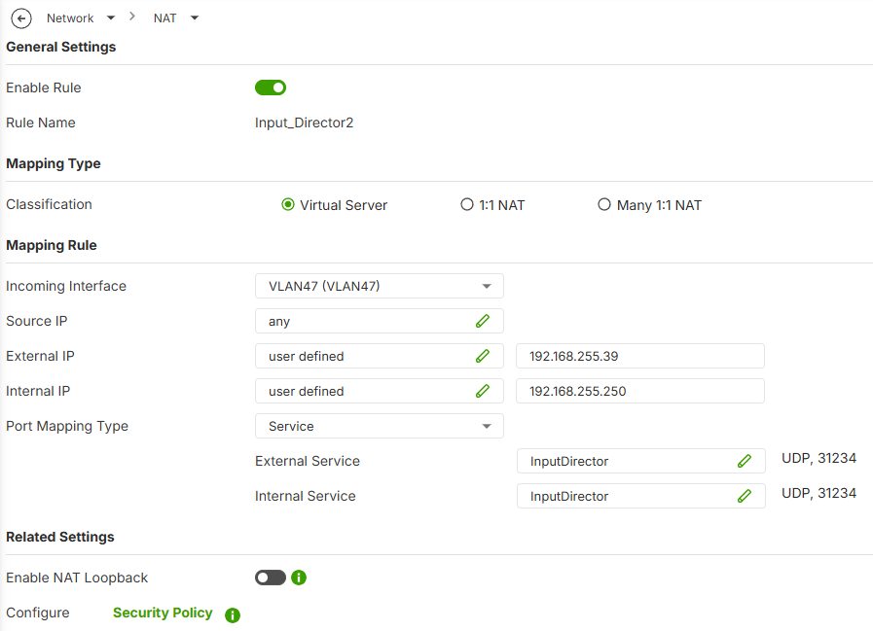This screenshot has height=631, width=873.
Task: Open the Security Policy link
Action: click(x=163, y=613)
